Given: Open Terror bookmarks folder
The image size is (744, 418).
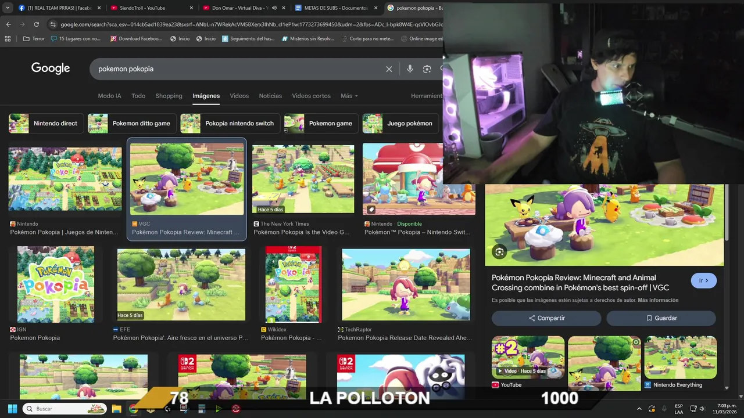Looking at the screenshot, I should click(34, 39).
